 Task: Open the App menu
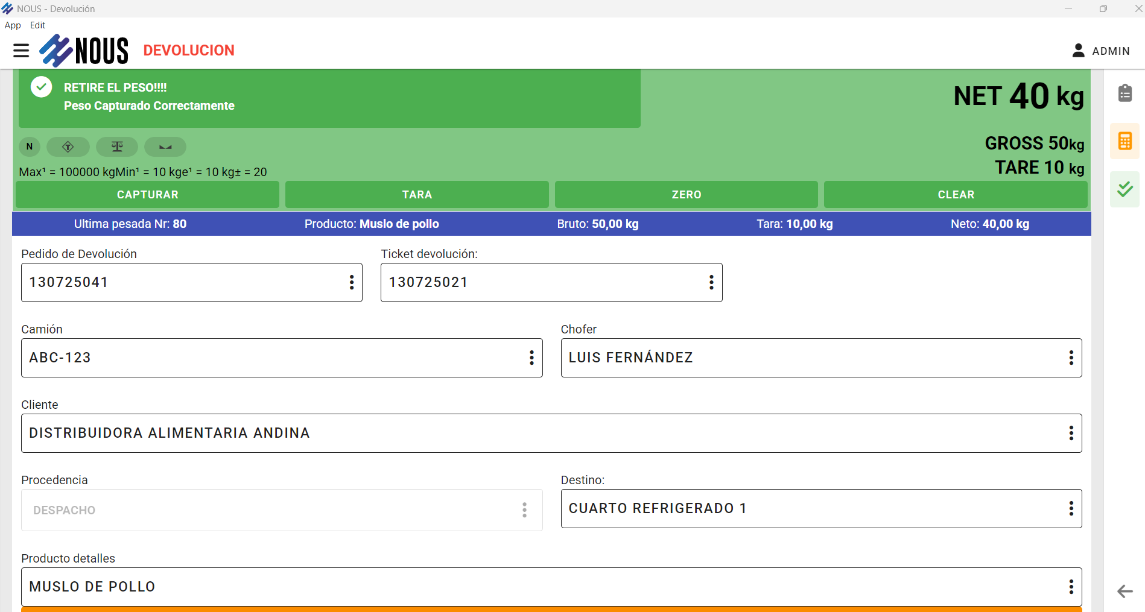click(x=13, y=25)
